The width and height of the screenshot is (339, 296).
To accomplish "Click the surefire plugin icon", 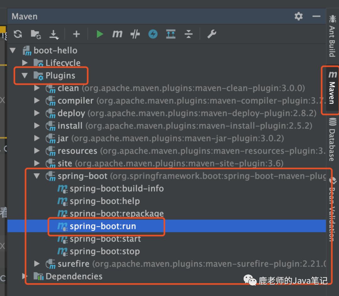I will pyautogui.click(x=51, y=264).
